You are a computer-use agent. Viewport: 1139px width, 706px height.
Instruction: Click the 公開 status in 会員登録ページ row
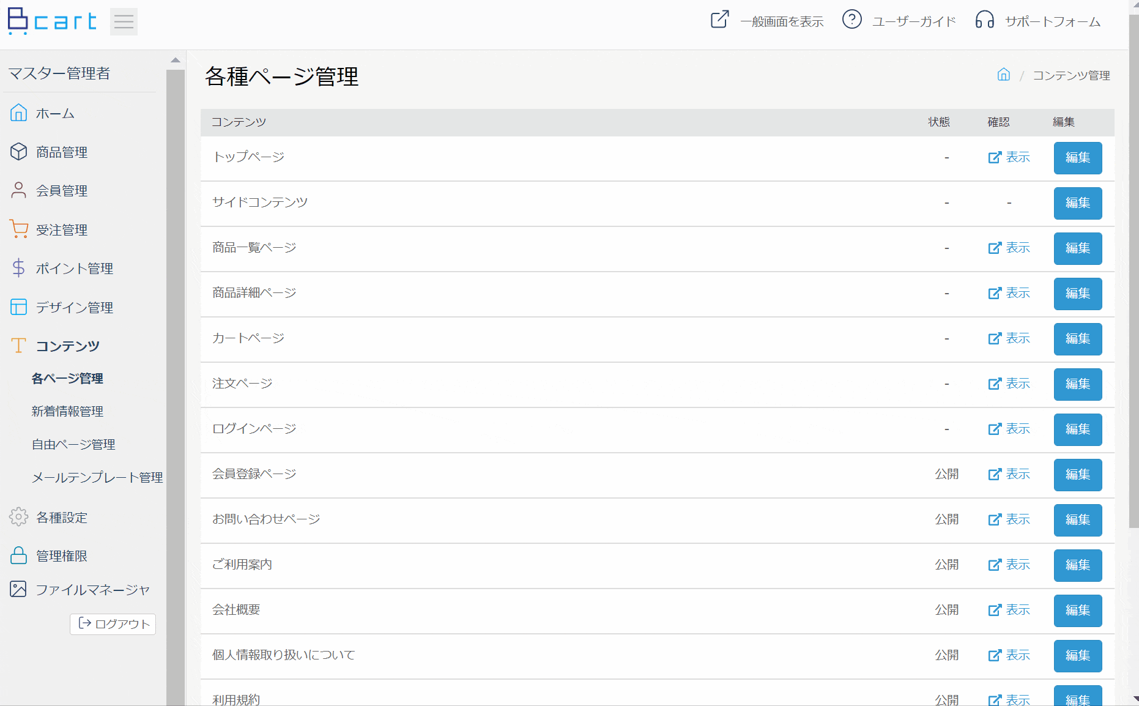click(947, 474)
